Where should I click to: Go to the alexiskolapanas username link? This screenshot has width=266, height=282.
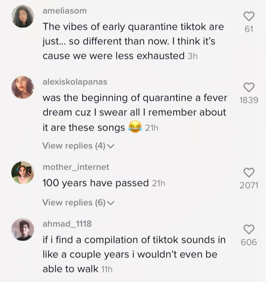pyautogui.click(x=75, y=82)
